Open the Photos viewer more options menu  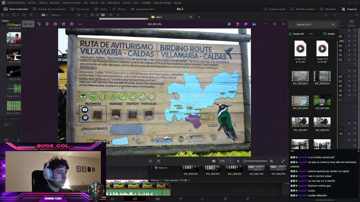(x=80, y=24)
